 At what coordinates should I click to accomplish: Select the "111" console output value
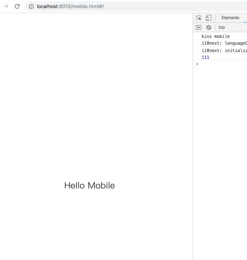205,57
